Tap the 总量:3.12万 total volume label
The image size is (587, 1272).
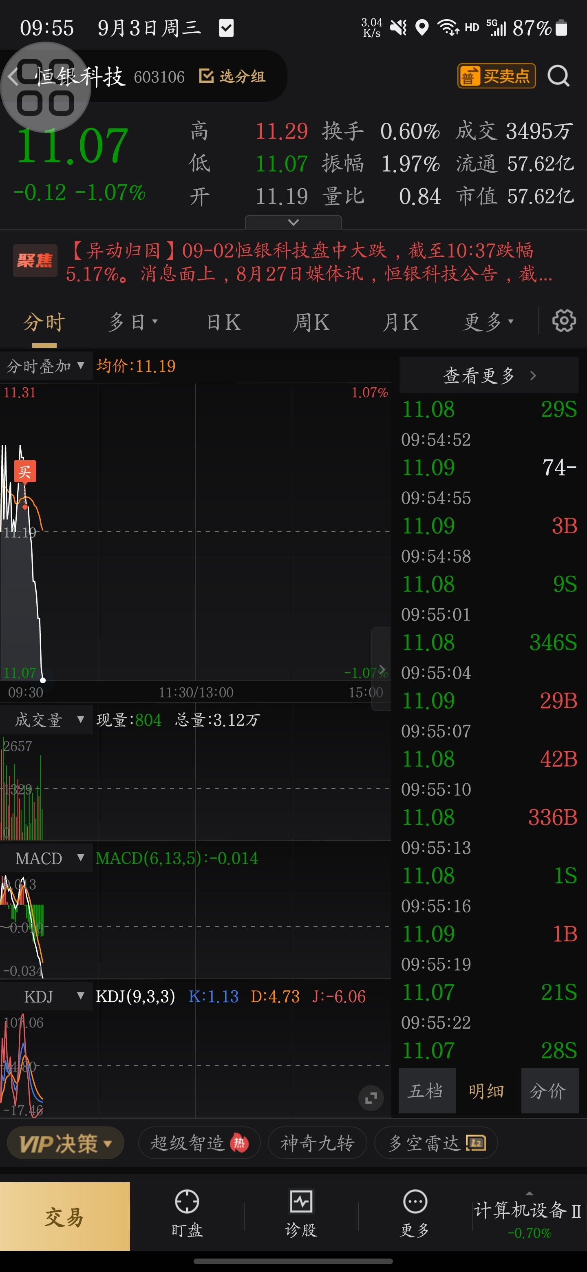click(x=217, y=720)
